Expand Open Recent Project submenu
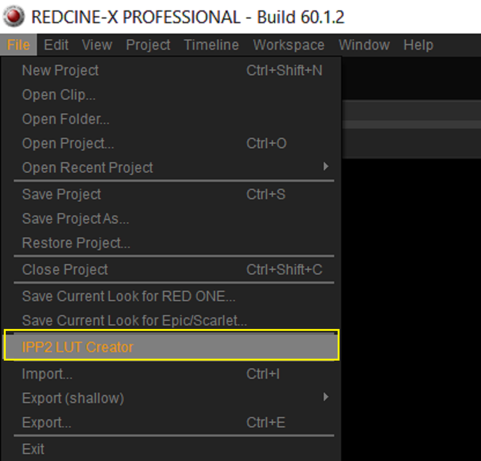The height and width of the screenshot is (461, 481). (x=172, y=168)
